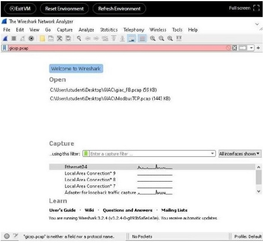Select Local Area Connection* 9 interface
Viewport: 263px width, 243px height.
click(152, 173)
